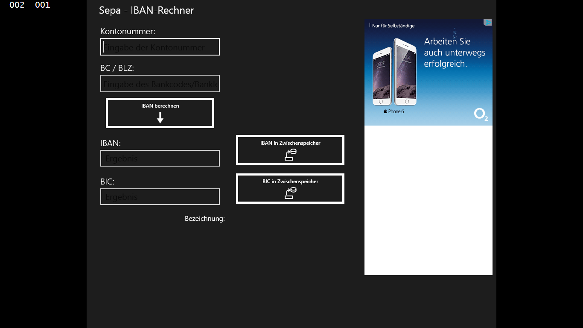The image size is (583, 328).
Task: Click the 'IBAN:' label
Action: (111, 143)
